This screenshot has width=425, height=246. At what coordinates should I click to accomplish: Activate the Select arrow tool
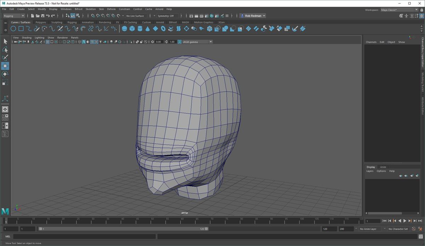pos(5,41)
